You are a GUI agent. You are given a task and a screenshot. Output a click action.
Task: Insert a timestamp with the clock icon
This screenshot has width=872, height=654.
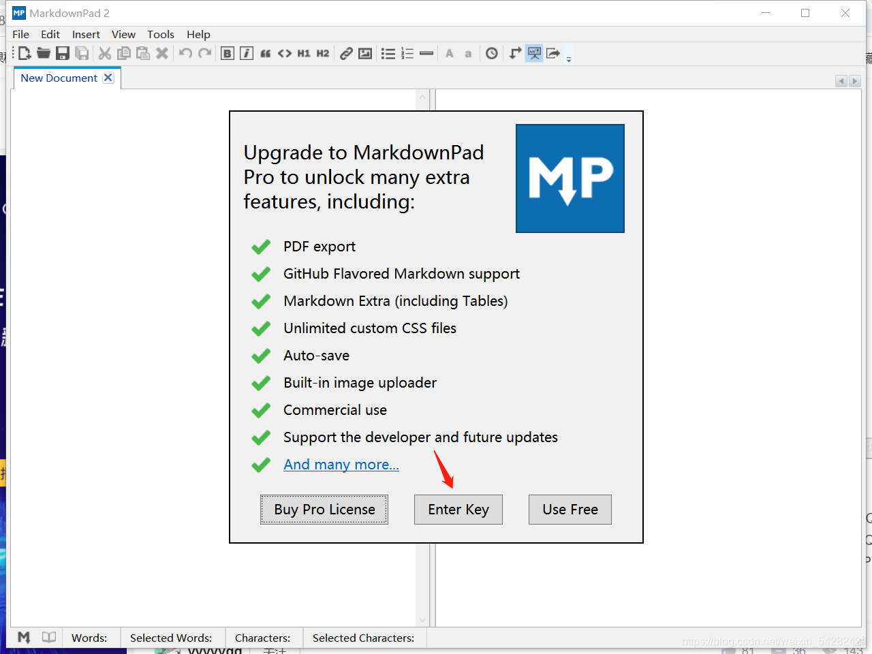tap(492, 53)
